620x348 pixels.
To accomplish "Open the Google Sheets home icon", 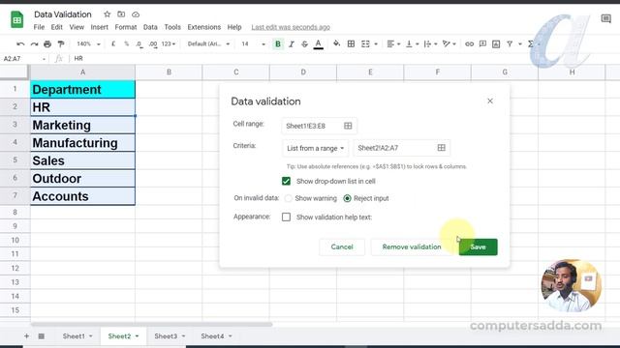I will (x=17, y=19).
